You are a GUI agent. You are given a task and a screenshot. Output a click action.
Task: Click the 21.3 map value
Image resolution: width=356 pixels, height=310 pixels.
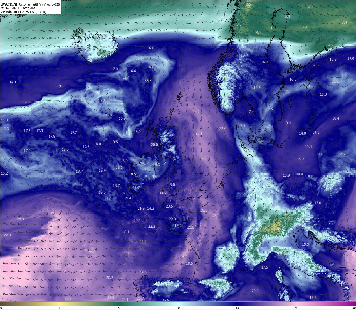[137, 220]
